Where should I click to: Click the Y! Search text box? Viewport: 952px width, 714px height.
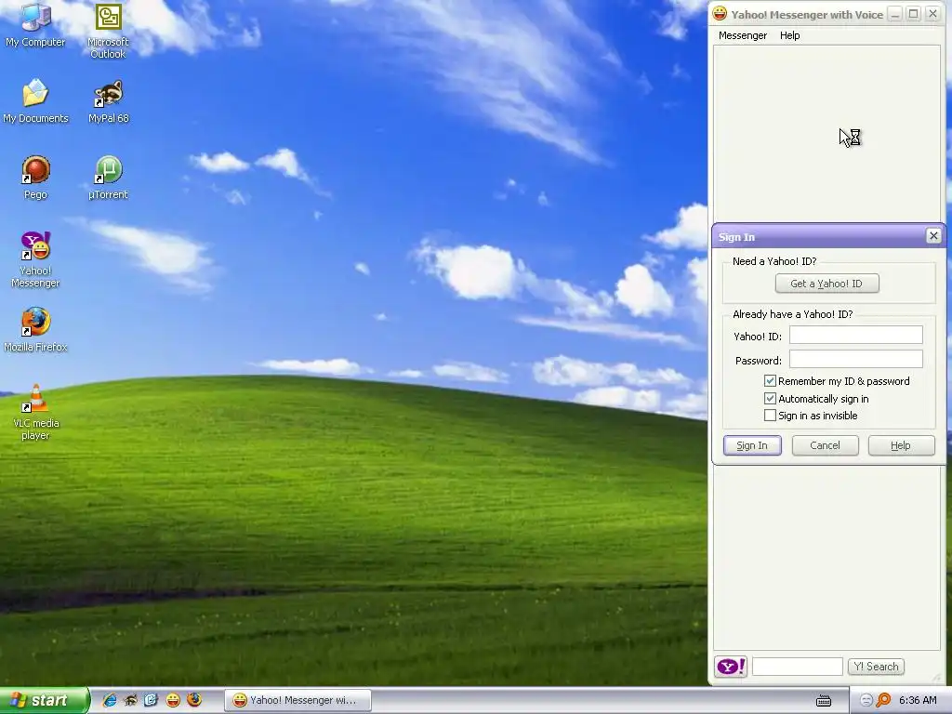pos(797,667)
